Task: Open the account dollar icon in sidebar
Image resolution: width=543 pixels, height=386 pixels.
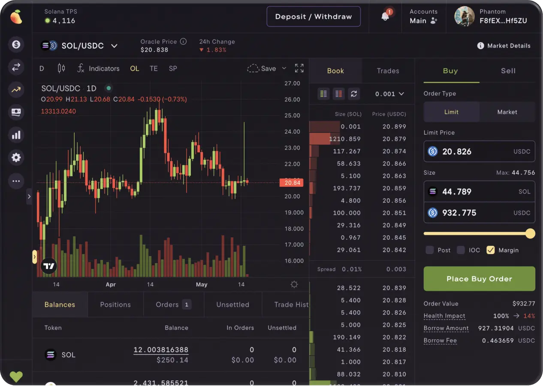Action: click(x=16, y=44)
